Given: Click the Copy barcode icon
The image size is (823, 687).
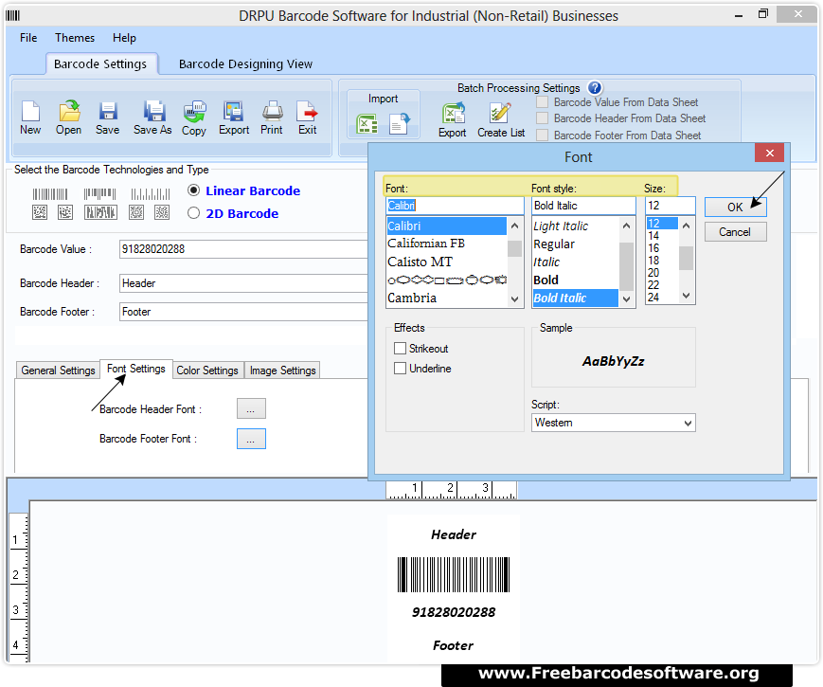Looking at the screenshot, I should tap(195, 111).
